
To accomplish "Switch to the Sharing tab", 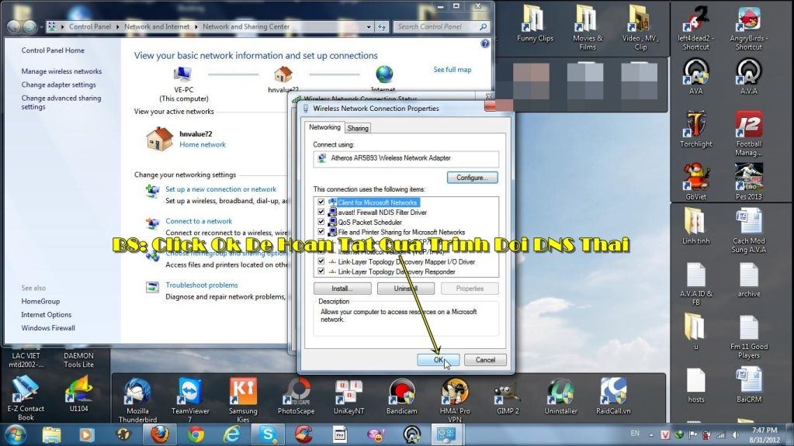I will pyautogui.click(x=358, y=128).
